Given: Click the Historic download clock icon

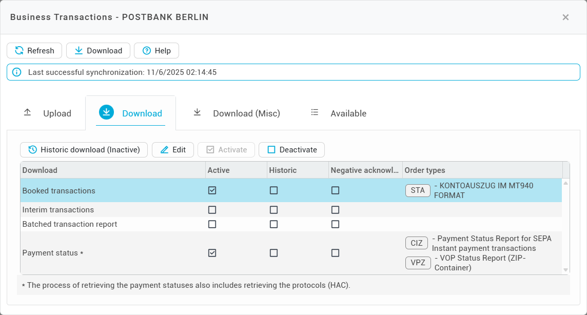Looking at the screenshot, I should [32, 150].
